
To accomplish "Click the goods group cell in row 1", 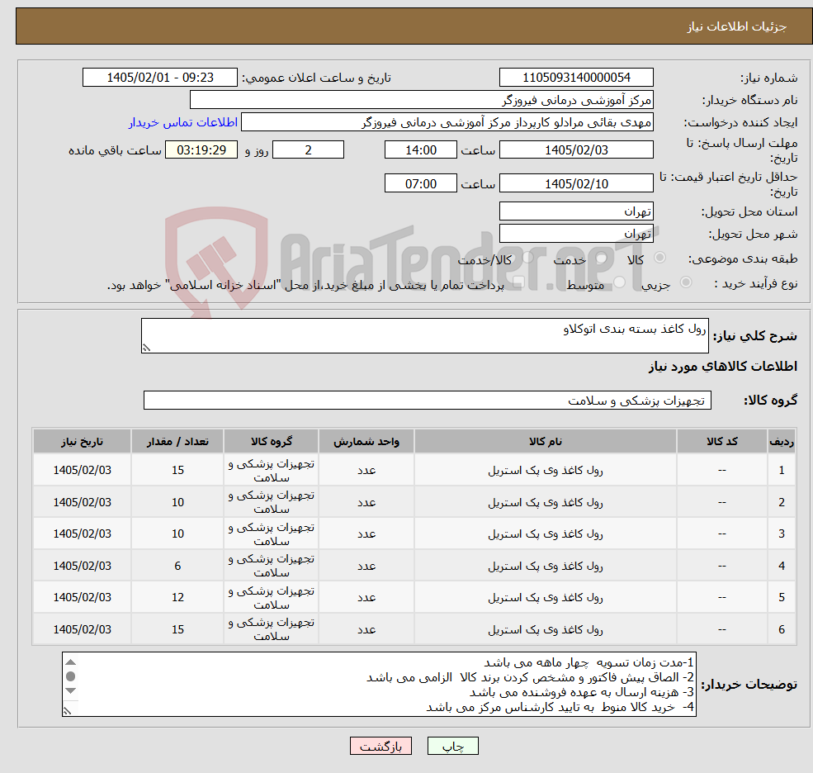I will tap(272, 470).
